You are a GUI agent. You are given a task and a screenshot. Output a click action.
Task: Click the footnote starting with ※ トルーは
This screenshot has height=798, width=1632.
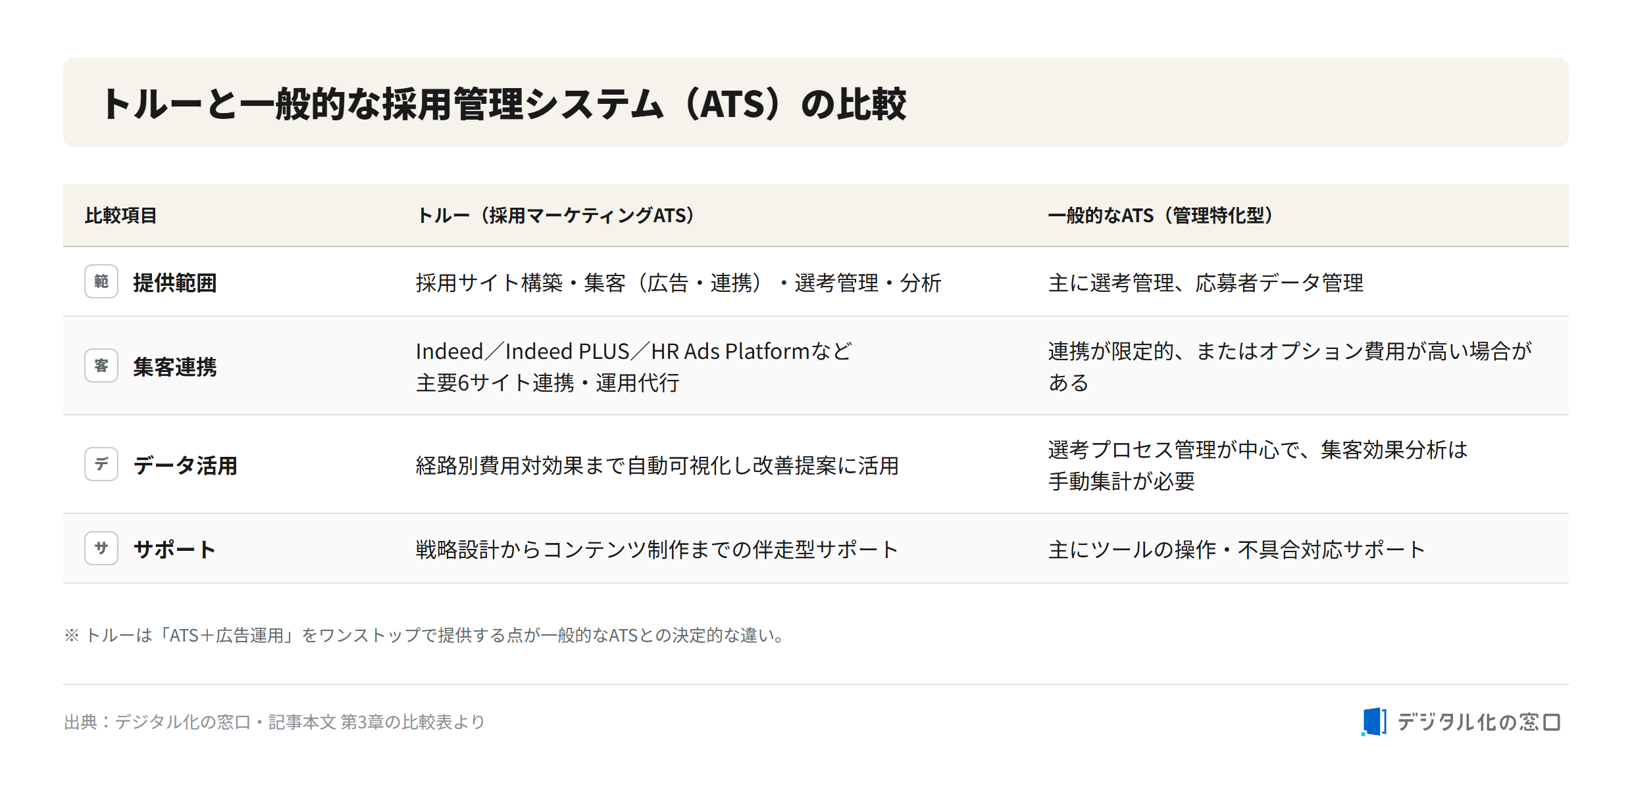(x=426, y=635)
